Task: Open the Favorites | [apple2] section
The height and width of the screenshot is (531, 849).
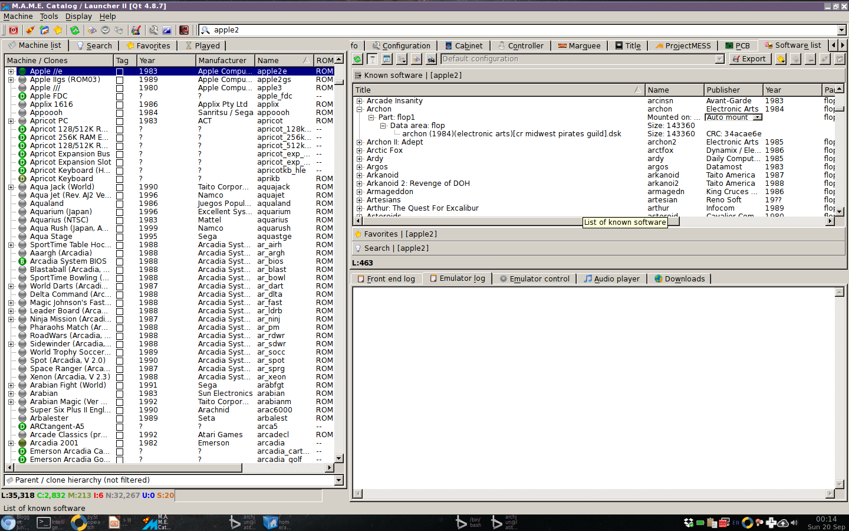Action: pos(599,234)
